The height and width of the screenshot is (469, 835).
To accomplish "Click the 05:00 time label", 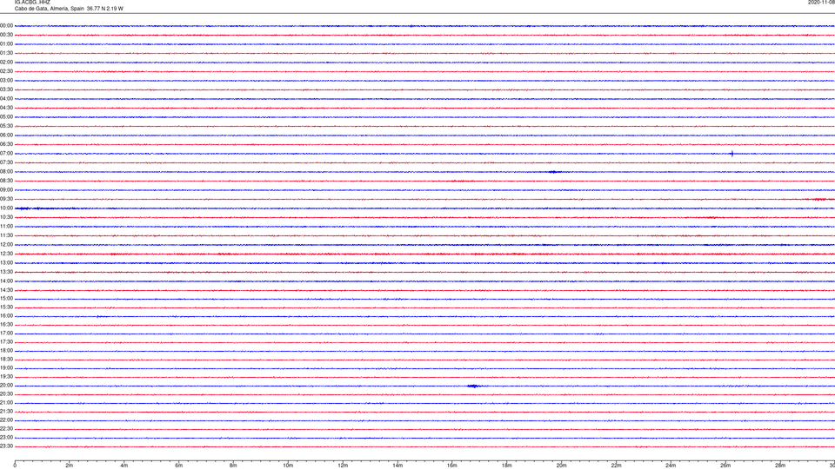I will tap(6, 117).
